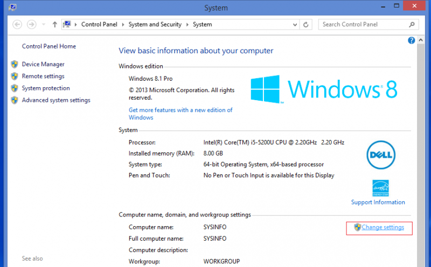This screenshot has height=267, width=431.
Task: Click the Windows 8.1 Pro edition text
Action: tap(151, 79)
